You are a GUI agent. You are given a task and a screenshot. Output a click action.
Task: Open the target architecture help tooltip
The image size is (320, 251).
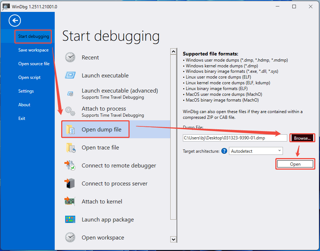(224, 151)
